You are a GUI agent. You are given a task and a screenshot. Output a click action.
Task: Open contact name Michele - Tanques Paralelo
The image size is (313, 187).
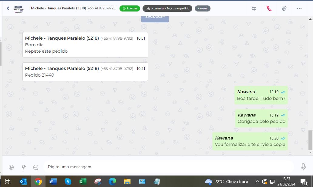(58, 8)
